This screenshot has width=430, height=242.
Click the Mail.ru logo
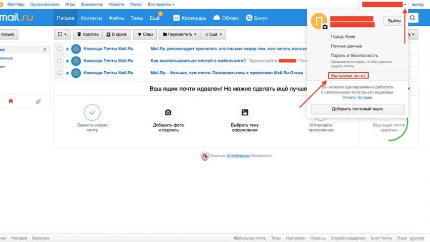pos(17,17)
